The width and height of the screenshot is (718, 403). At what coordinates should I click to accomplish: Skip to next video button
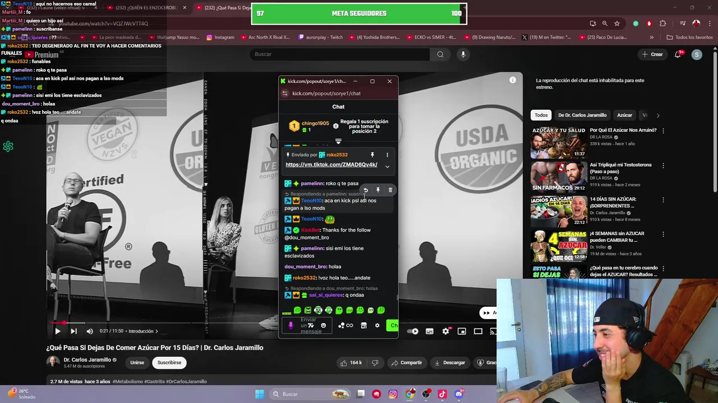pyautogui.click(x=73, y=331)
